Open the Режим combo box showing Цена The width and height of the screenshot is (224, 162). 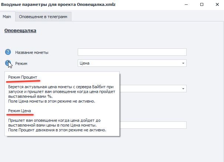pos(130,63)
